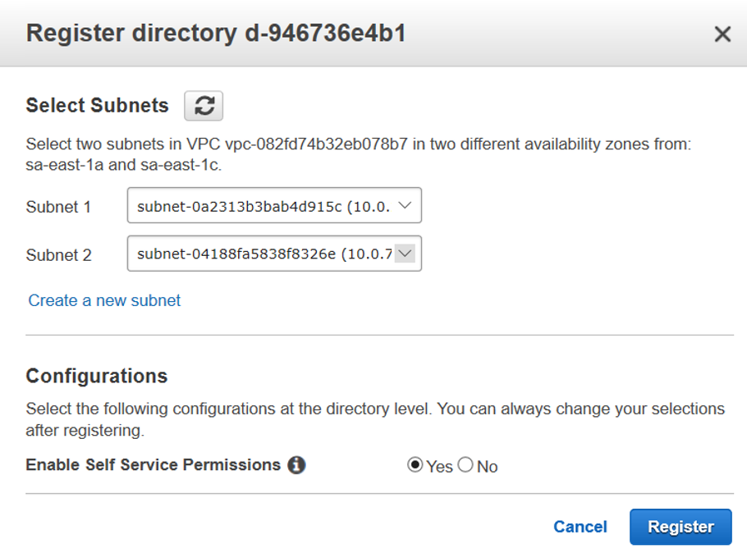The height and width of the screenshot is (553, 747).
Task: Click the Select Subnets heading
Action: (x=97, y=105)
